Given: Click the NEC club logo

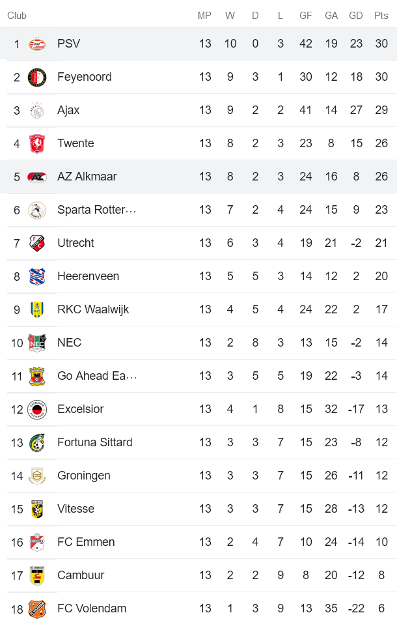Looking at the screenshot, I should pos(37,343).
